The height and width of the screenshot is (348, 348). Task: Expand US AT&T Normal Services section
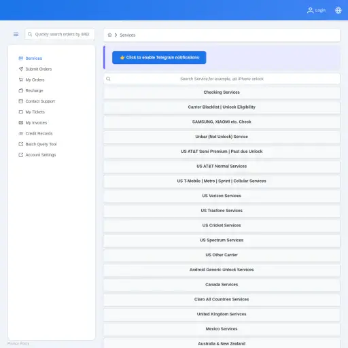click(222, 167)
